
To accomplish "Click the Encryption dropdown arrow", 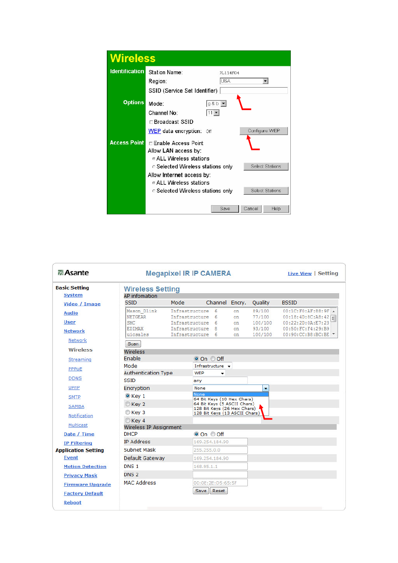I will tap(266, 388).
